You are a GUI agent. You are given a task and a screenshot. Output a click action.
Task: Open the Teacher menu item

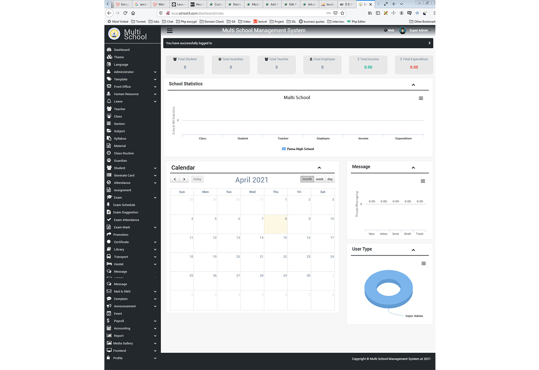120,109
